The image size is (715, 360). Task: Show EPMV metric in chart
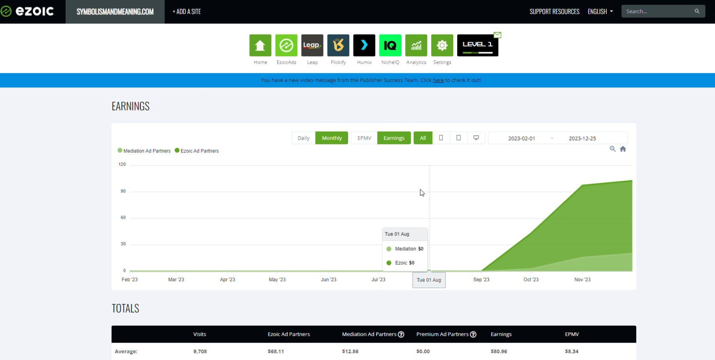point(364,138)
